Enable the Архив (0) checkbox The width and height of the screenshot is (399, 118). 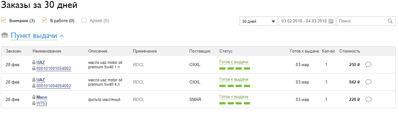[x=84, y=21]
